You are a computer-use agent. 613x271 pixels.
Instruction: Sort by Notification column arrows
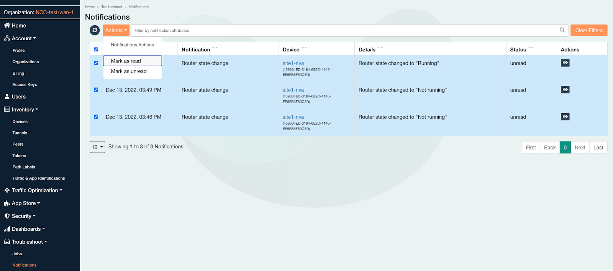coord(215,48)
